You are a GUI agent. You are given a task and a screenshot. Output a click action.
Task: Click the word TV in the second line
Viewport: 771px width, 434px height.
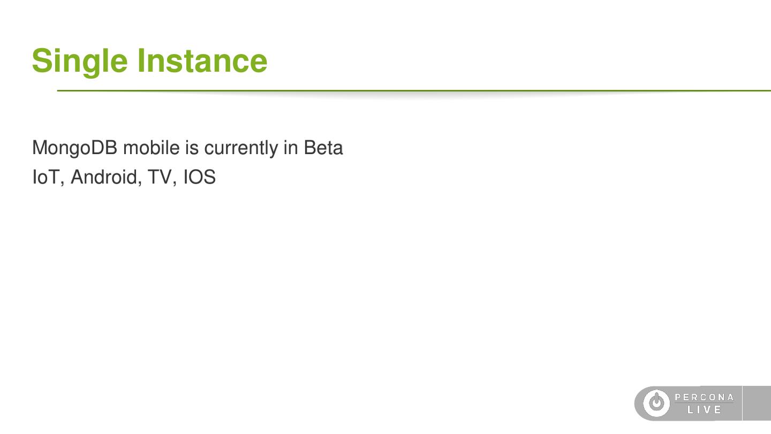point(160,177)
